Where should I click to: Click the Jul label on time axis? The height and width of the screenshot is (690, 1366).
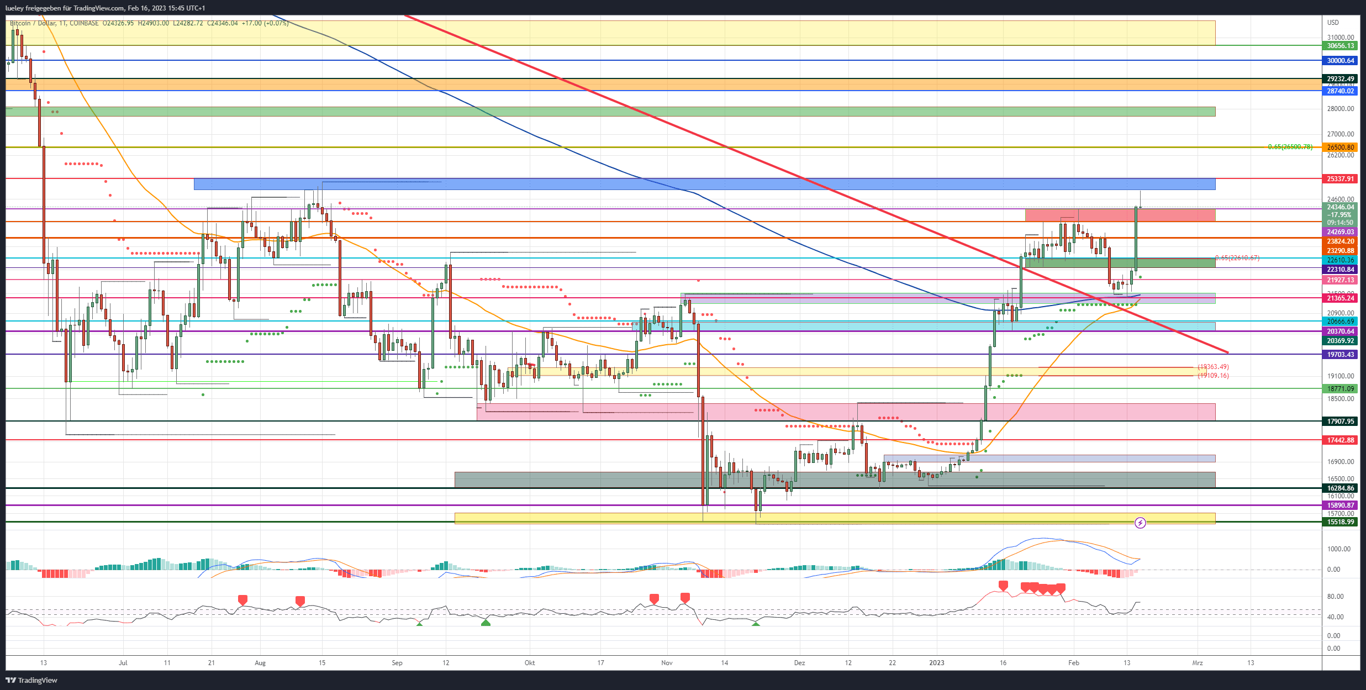123,663
